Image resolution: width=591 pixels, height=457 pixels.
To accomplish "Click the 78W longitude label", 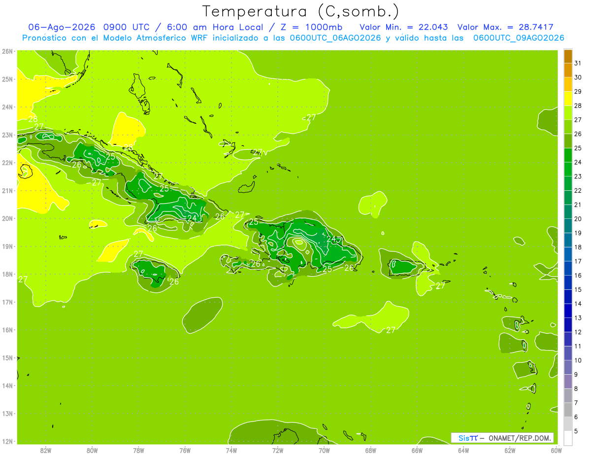I will click(138, 450).
